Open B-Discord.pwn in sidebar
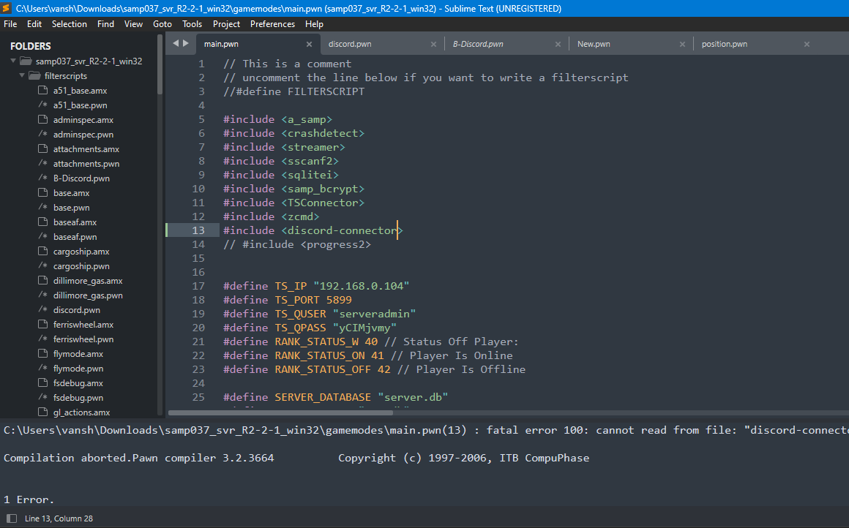Viewport: 849px width, 528px height. (81, 178)
